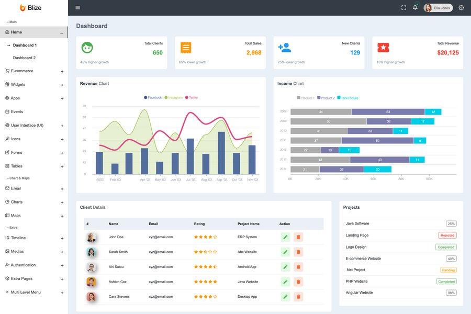Edit the John Doe table row
Screen dimensions: 471x314
click(285, 236)
